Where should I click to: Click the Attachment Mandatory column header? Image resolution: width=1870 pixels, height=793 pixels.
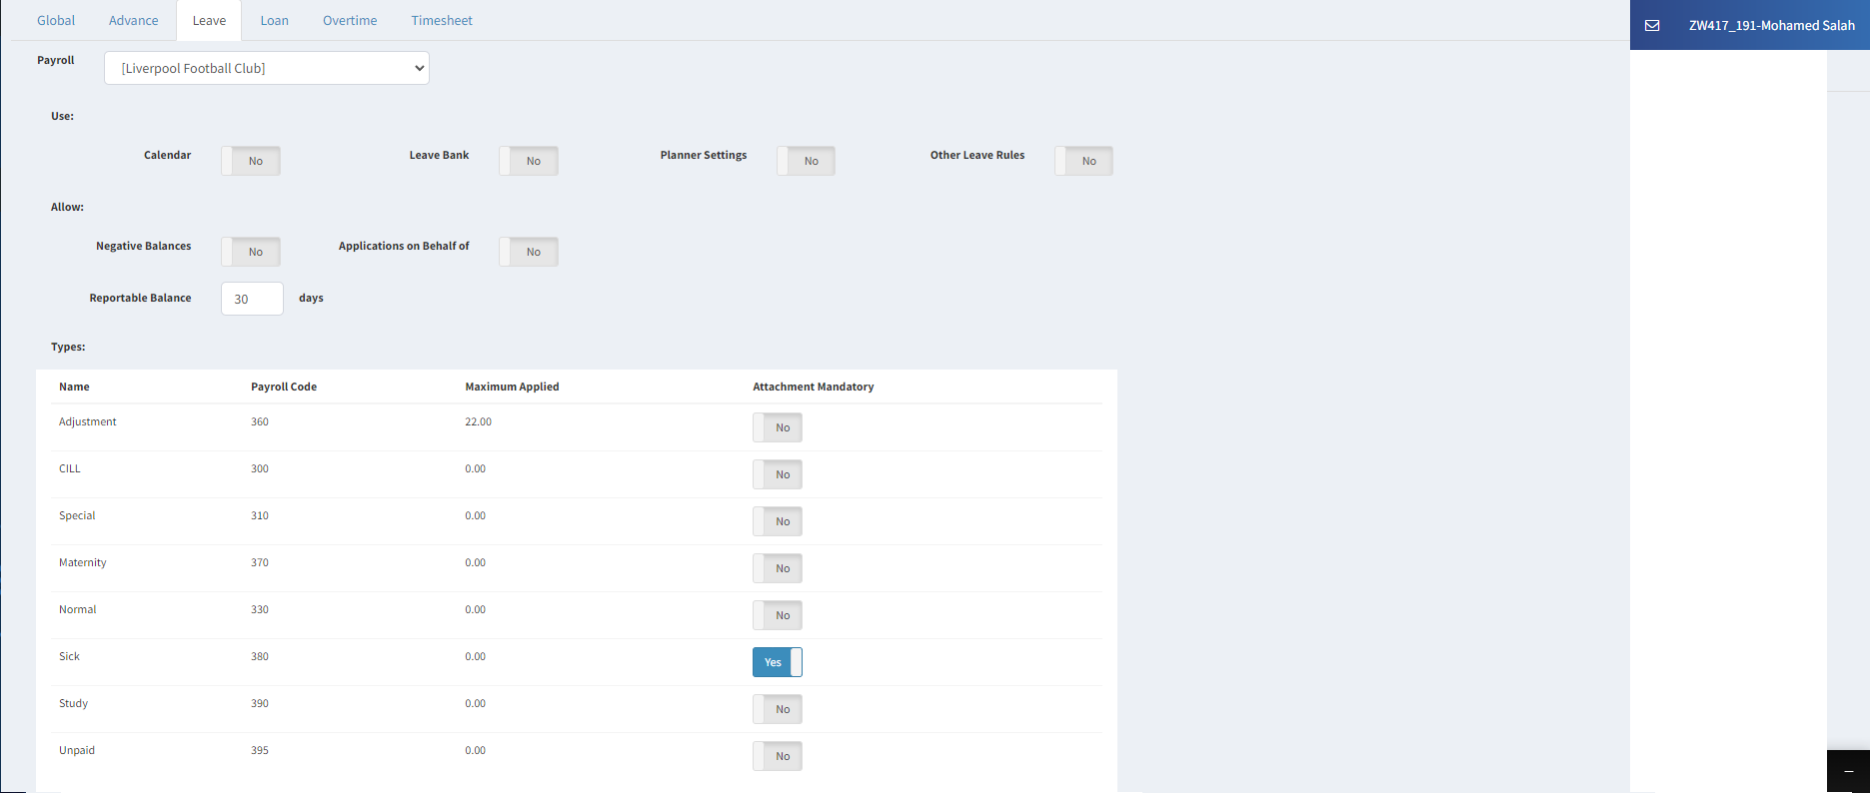tap(814, 387)
